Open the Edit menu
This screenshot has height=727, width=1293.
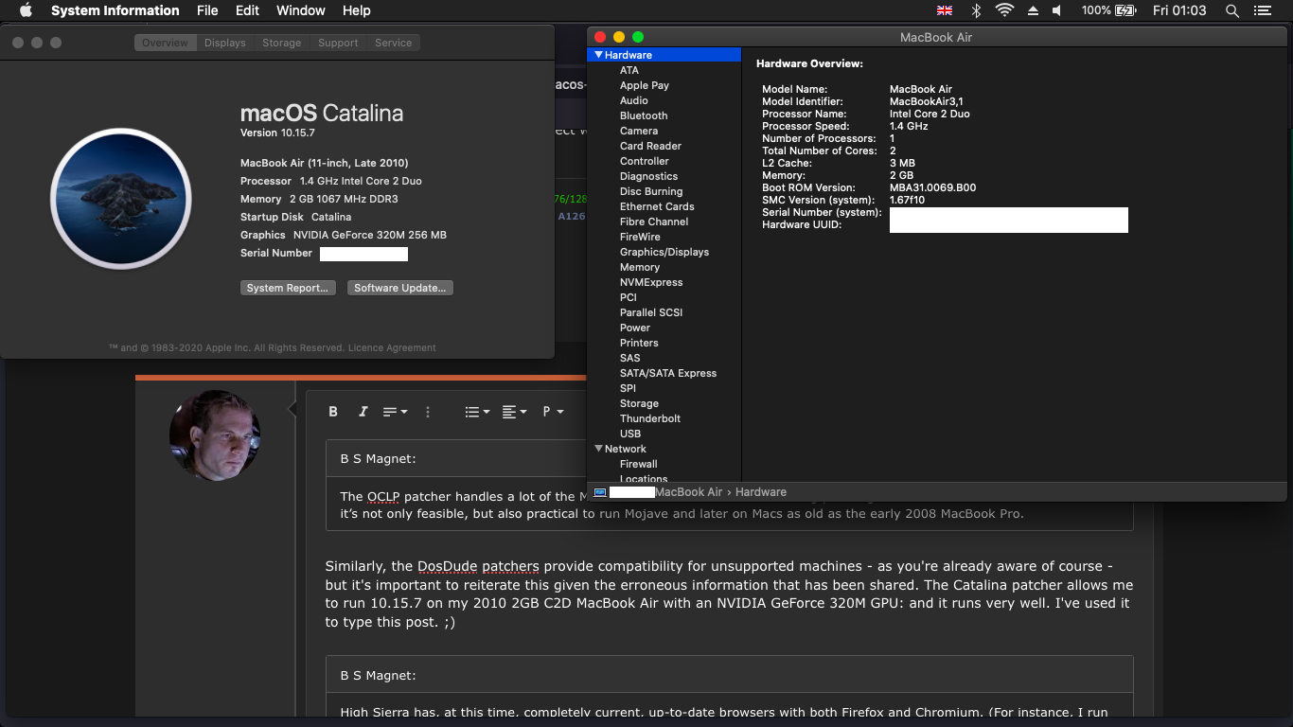247,10
